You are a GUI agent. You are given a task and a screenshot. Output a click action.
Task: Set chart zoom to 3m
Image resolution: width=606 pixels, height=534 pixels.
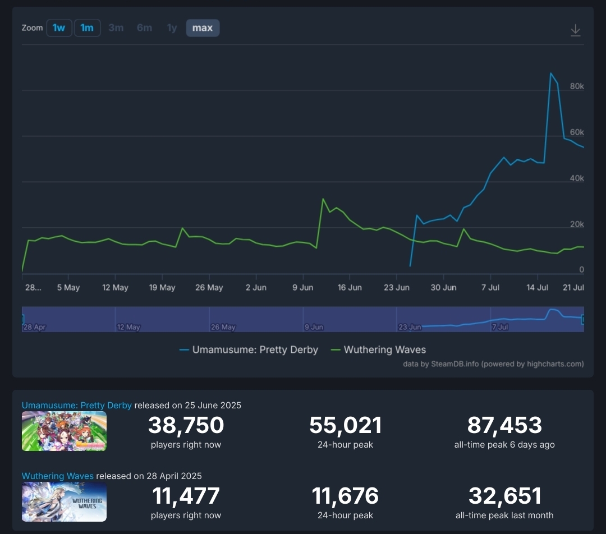(x=116, y=28)
